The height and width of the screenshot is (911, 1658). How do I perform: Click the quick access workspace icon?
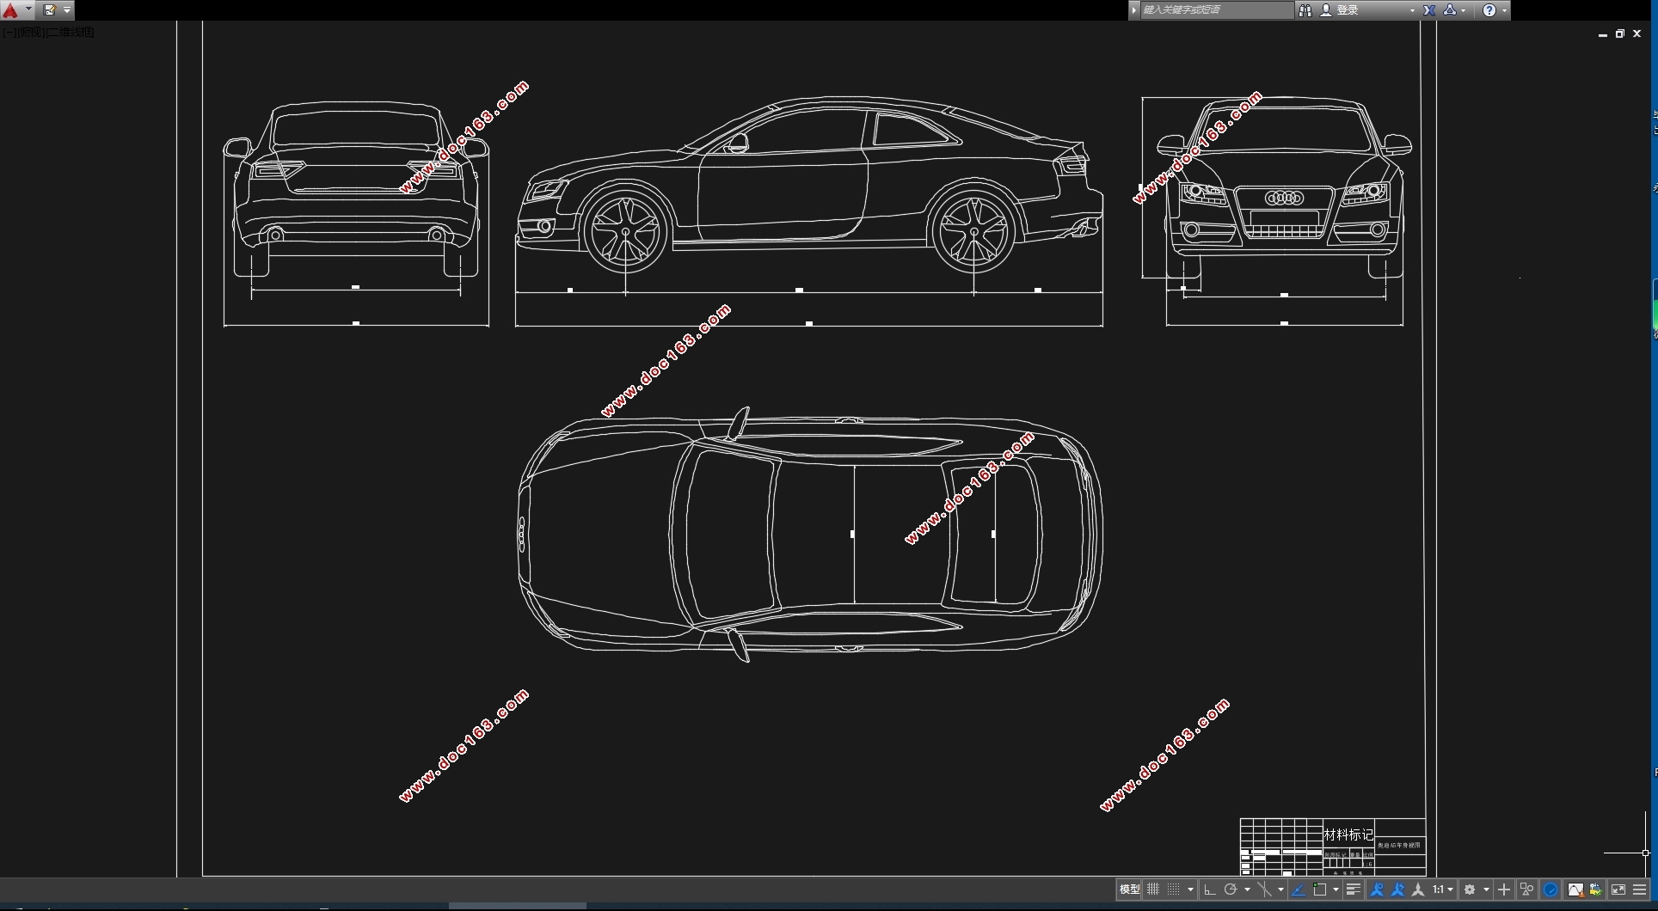pos(50,10)
